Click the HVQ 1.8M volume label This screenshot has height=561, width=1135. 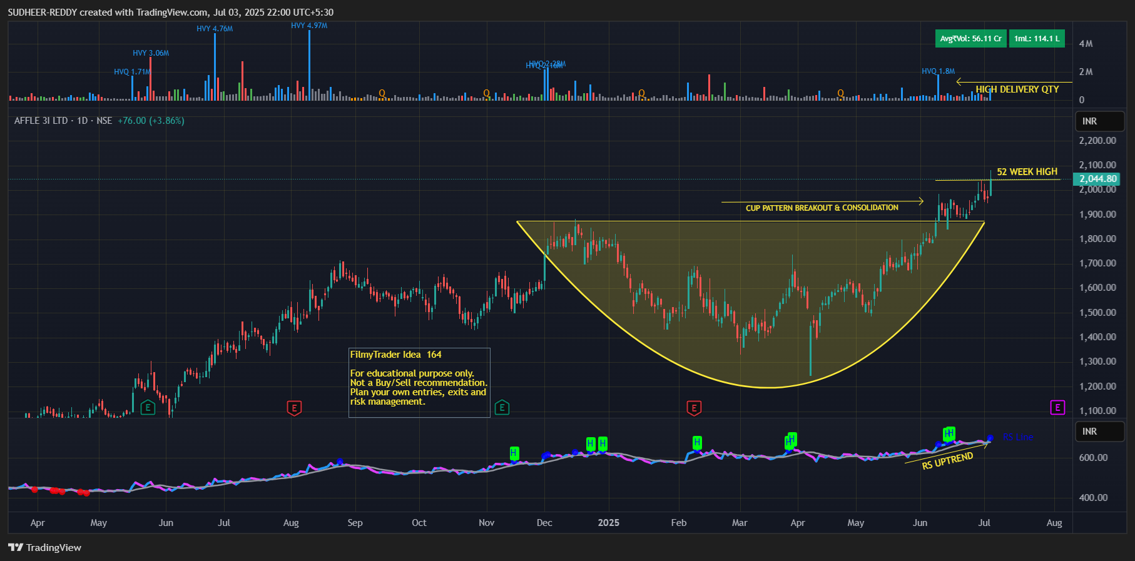(938, 71)
